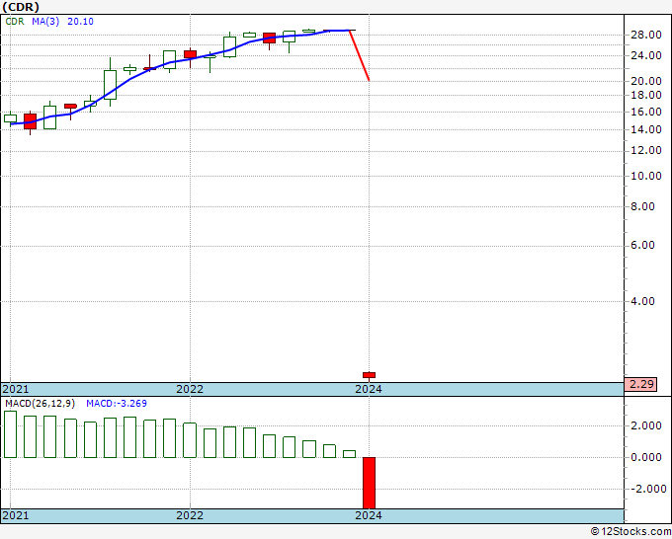Click the 16.00 price axis label
This screenshot has height=539, width=672.
coord(646,112)
